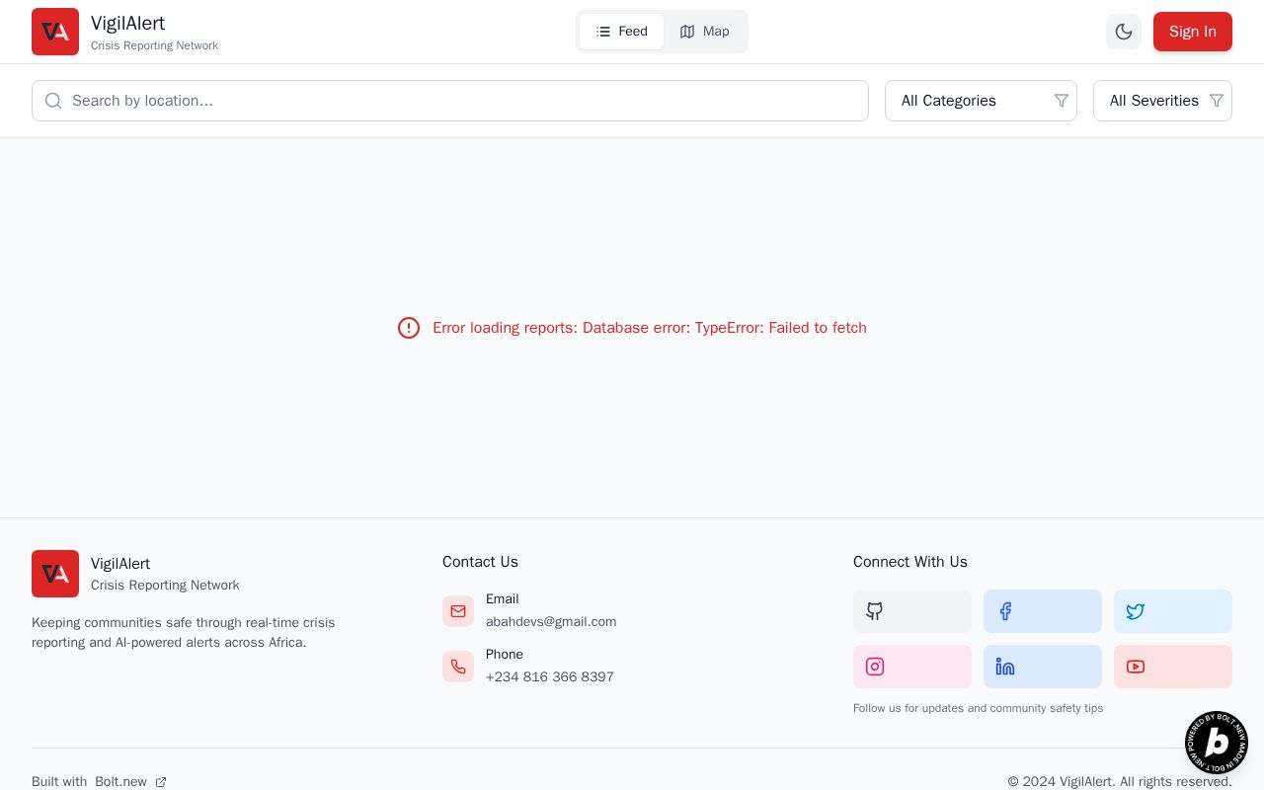The width and height of the screenshot is (1264, 790).
Task: Click the header Crisis Reporting Network subtitle
Action: coord(154,45)
